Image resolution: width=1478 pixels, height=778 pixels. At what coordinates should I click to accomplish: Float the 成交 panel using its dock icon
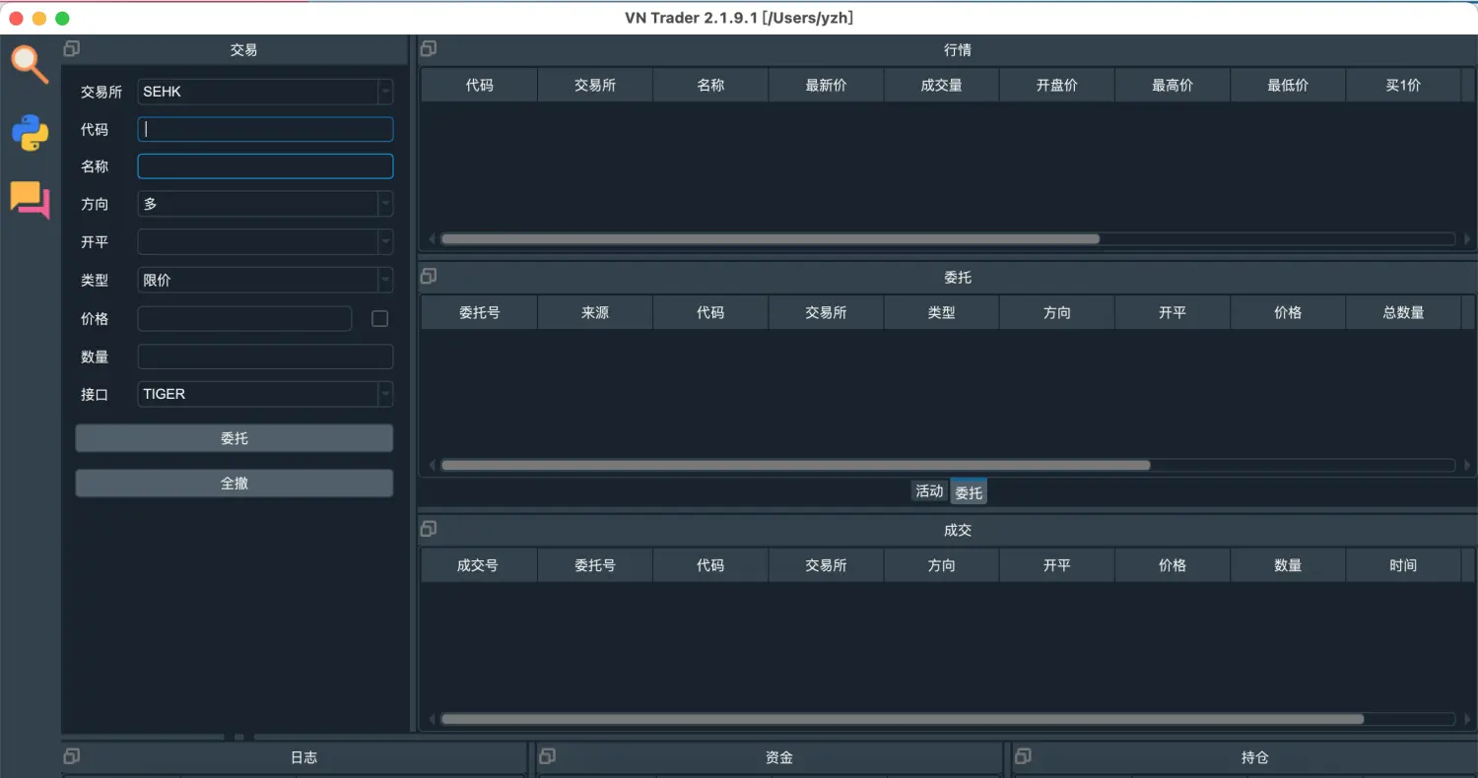429,529
